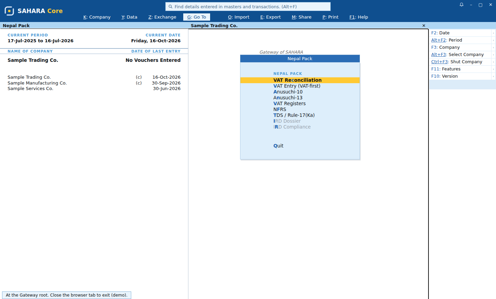This screenshot has width=496, height=299.
Task: Expand the arrow beside F11: Features
Action: pyautogui.click(x=494, y=69)
